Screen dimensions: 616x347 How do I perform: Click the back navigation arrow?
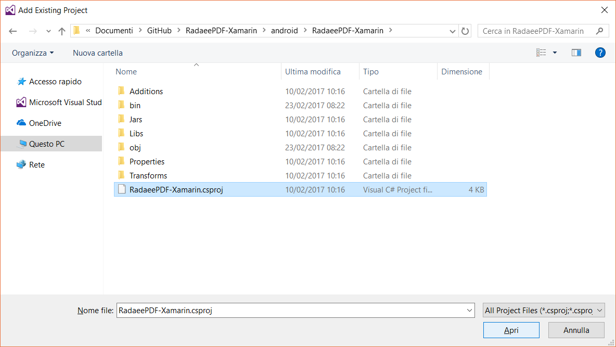[x=14, y=31]
